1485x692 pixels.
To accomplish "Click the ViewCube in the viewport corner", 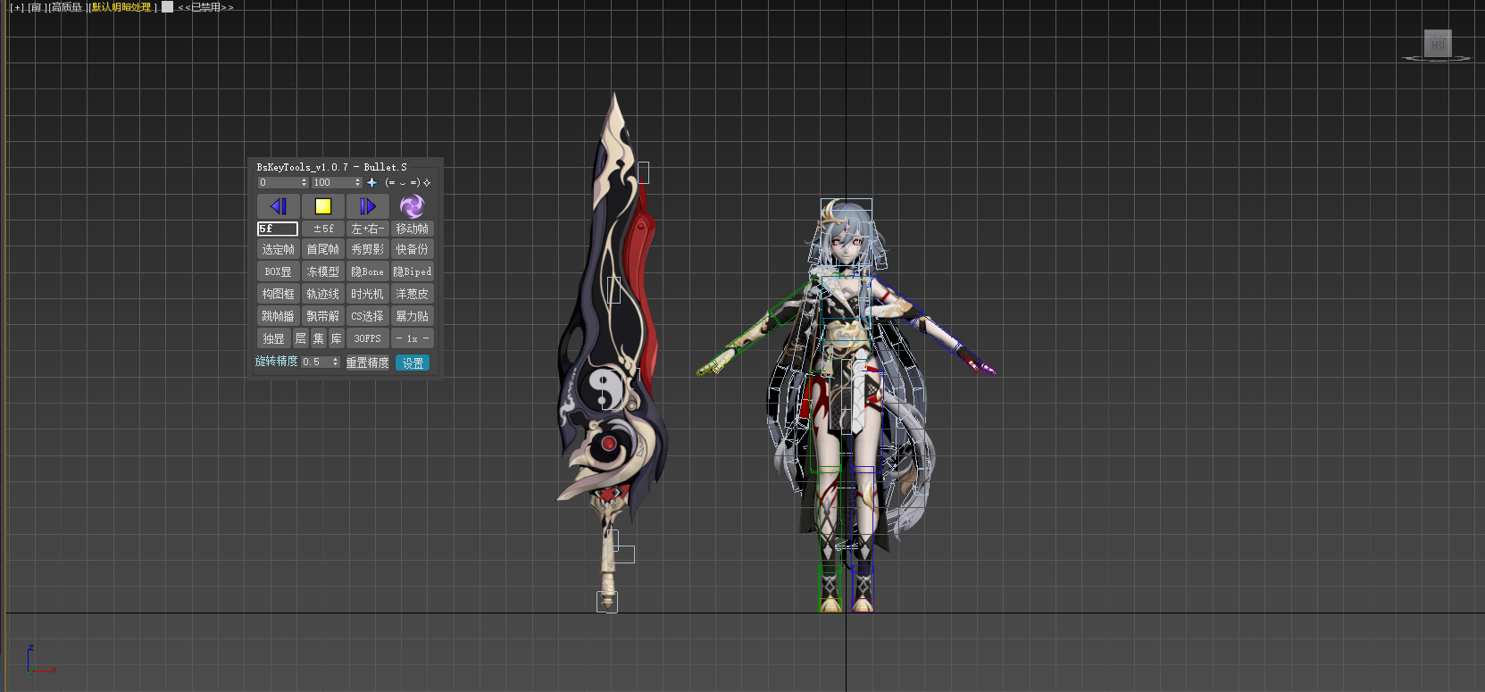I will [x=1438, y=45].
